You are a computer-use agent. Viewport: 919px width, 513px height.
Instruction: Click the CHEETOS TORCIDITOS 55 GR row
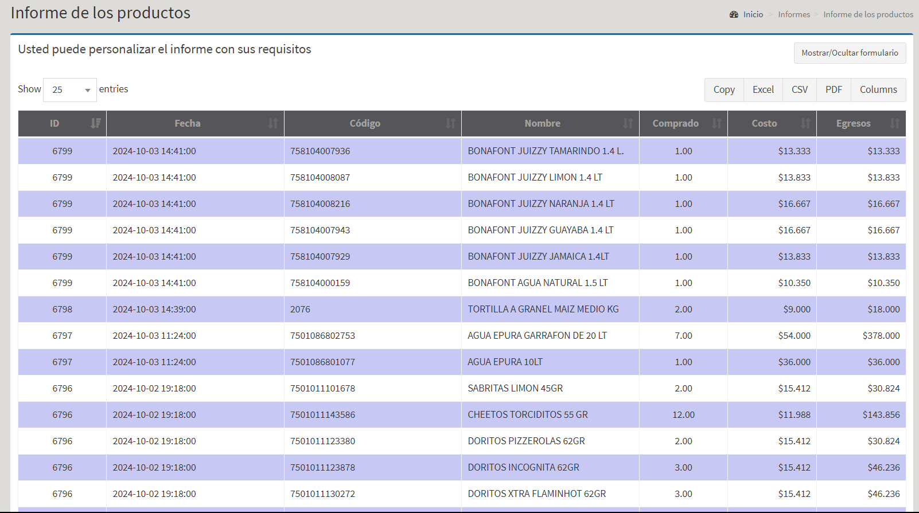point(527,415)
